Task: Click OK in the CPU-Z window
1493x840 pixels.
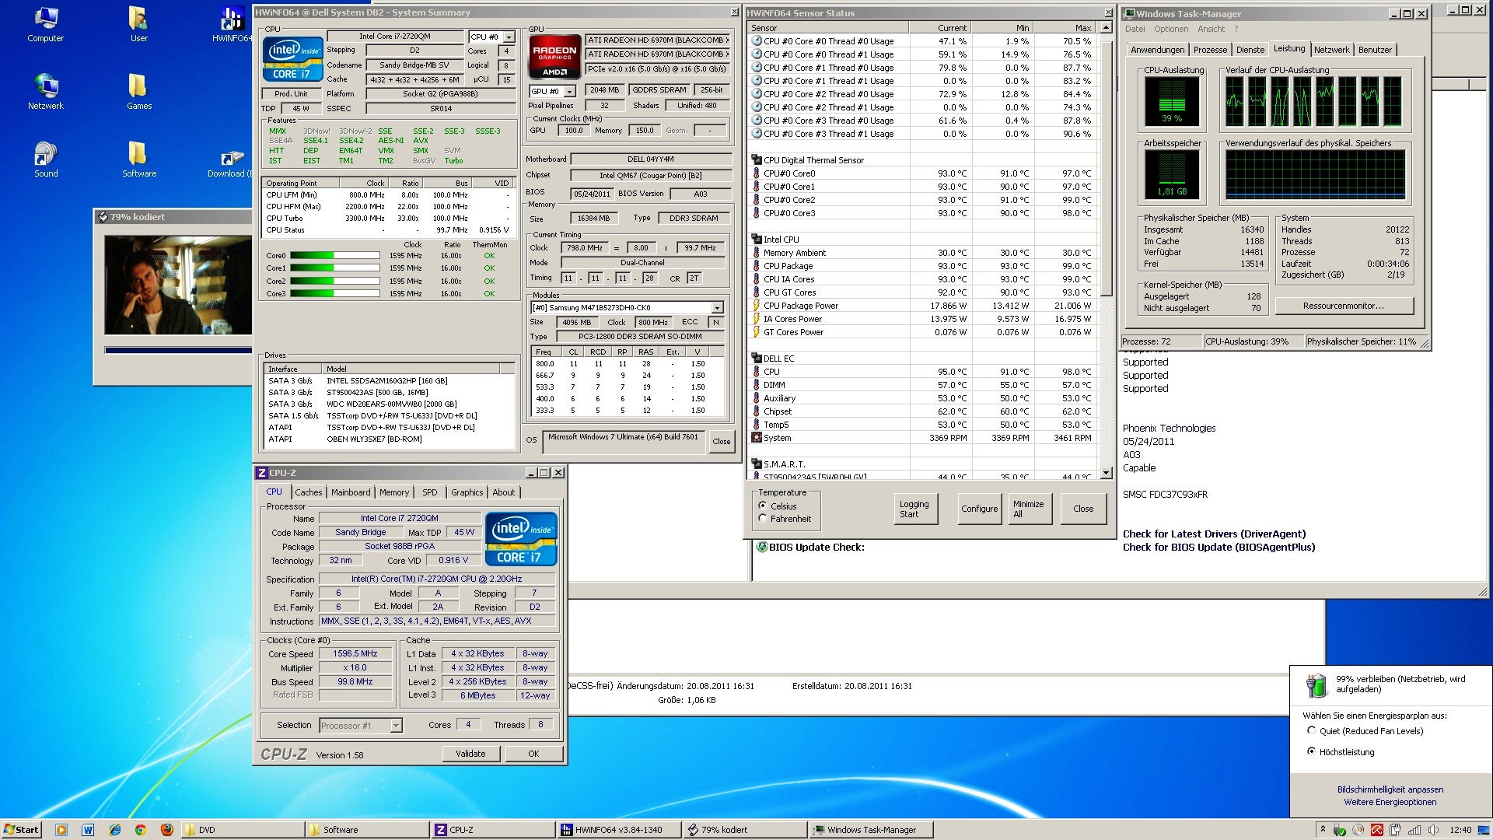Action: [x=533, y=754]
